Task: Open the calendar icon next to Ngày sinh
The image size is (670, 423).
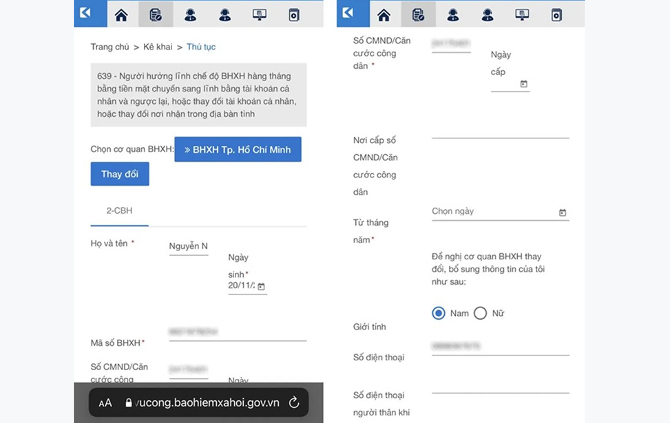Action: (x=261, y=286)
